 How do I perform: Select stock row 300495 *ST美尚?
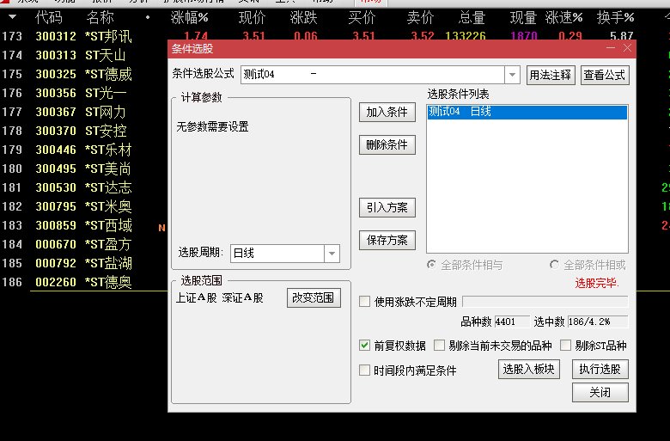(84, 168)
